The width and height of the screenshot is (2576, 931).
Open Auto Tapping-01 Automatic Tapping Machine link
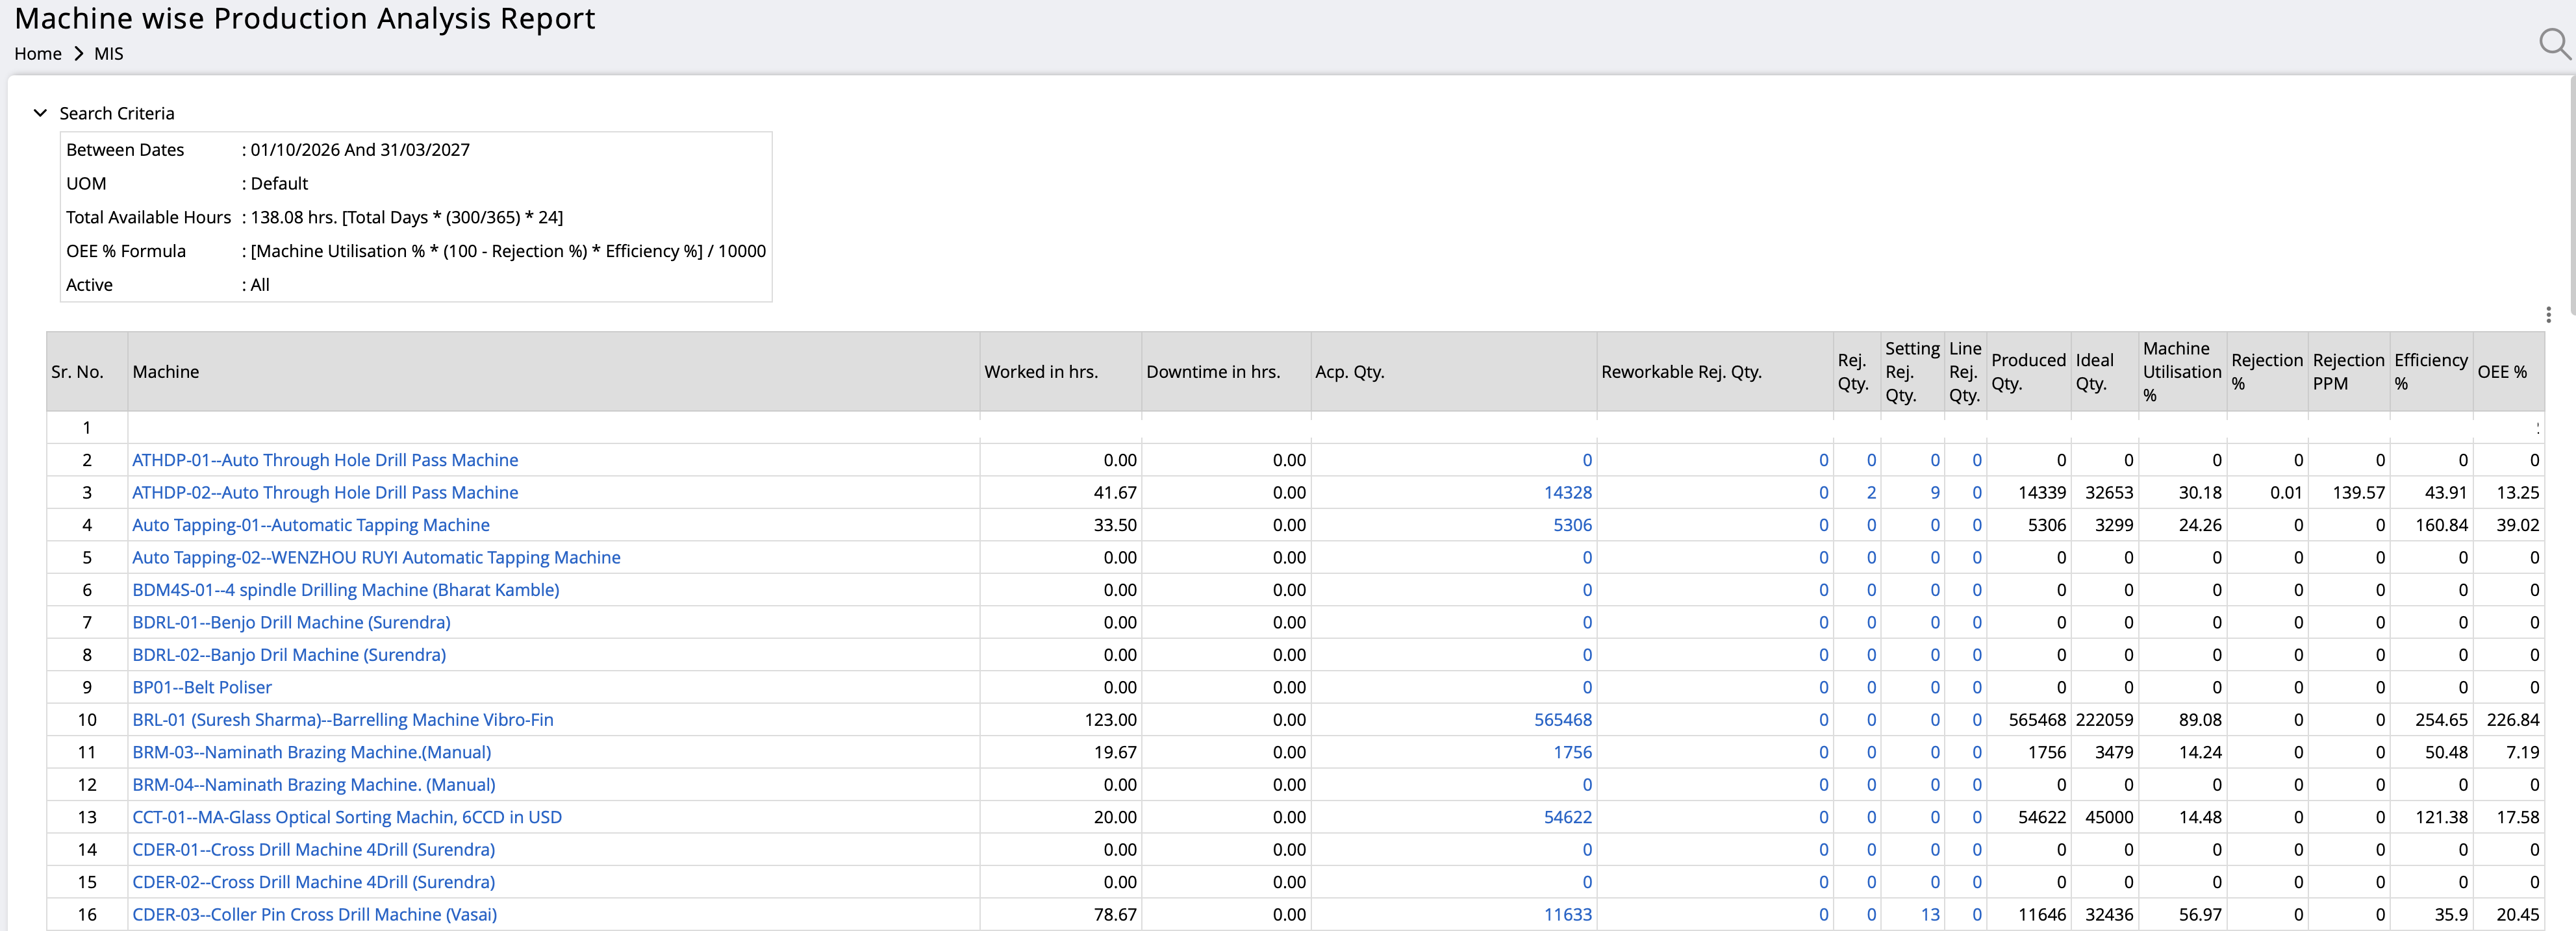pos(311,525)
